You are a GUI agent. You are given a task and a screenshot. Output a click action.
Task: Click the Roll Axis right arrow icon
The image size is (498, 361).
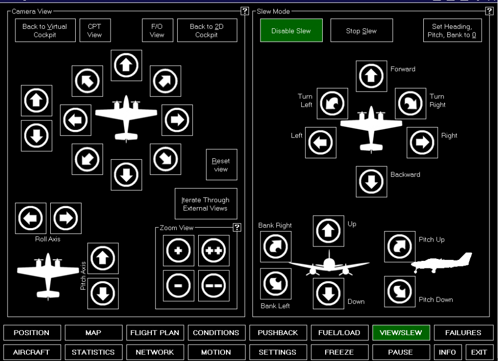click(x=65, y=218)
